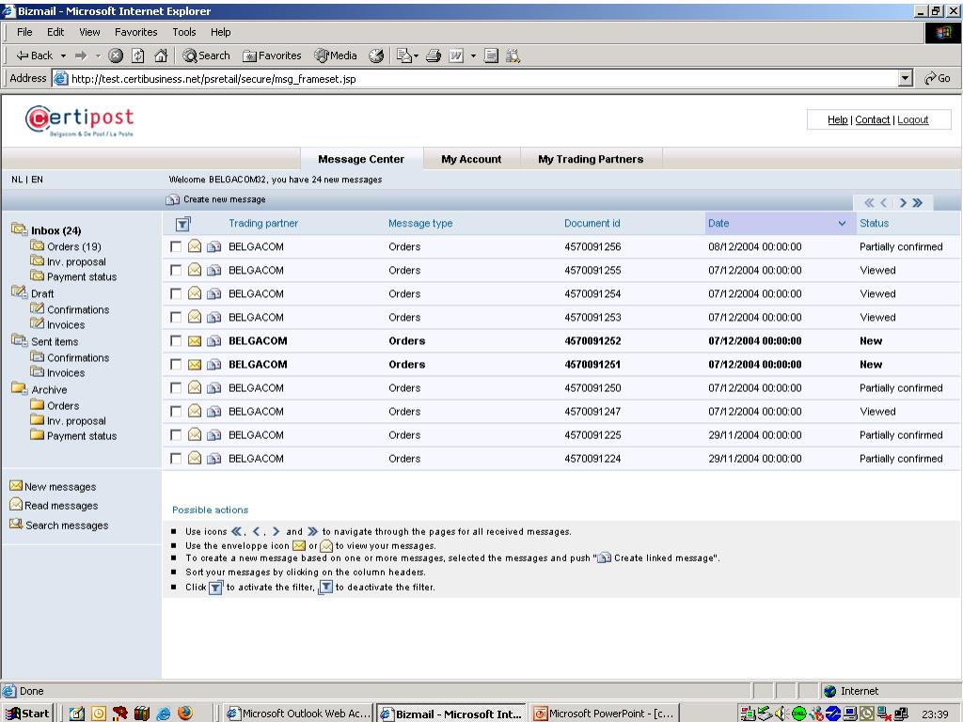963x722 pixels.
Task: Tick the checkbox for document 4570091255
Action: pyautogui.click(x=176, y=270)
